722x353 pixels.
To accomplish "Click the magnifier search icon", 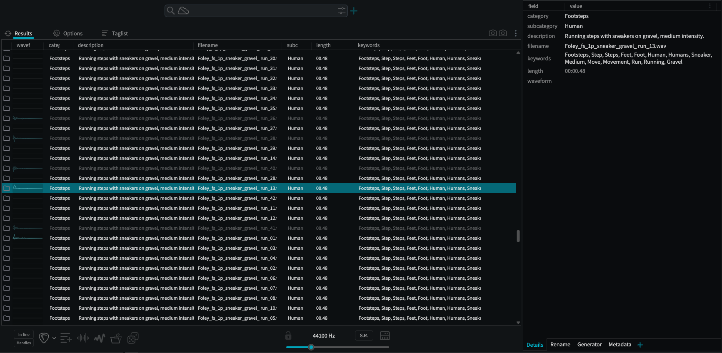I will point(171,10).
